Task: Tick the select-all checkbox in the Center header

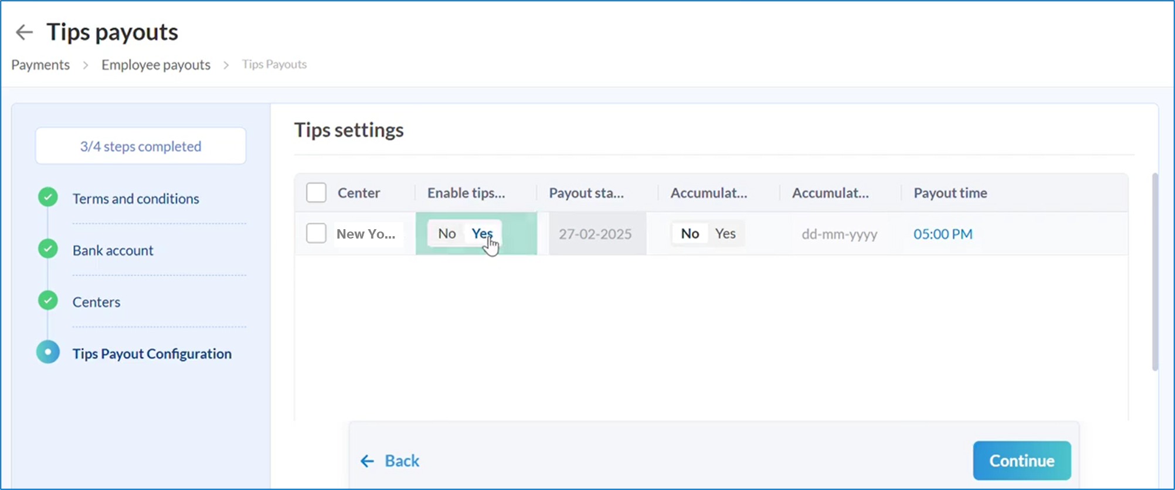Action: [x=316, y=192]
